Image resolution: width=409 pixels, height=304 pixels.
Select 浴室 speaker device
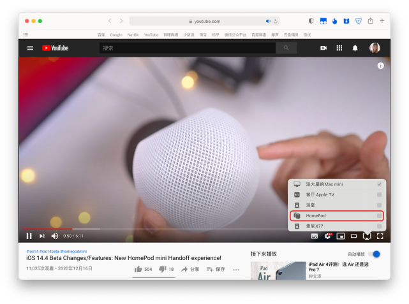[337, 205]
